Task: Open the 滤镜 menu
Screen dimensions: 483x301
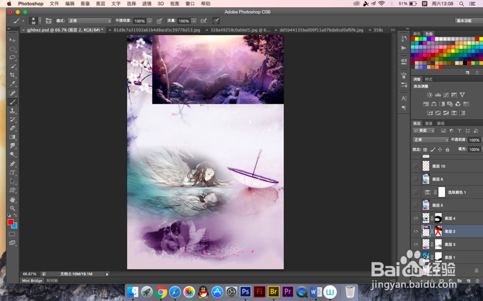Action: [147, 4]
